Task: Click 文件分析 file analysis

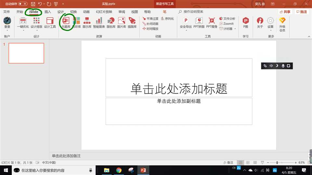Action: (227, 19)
